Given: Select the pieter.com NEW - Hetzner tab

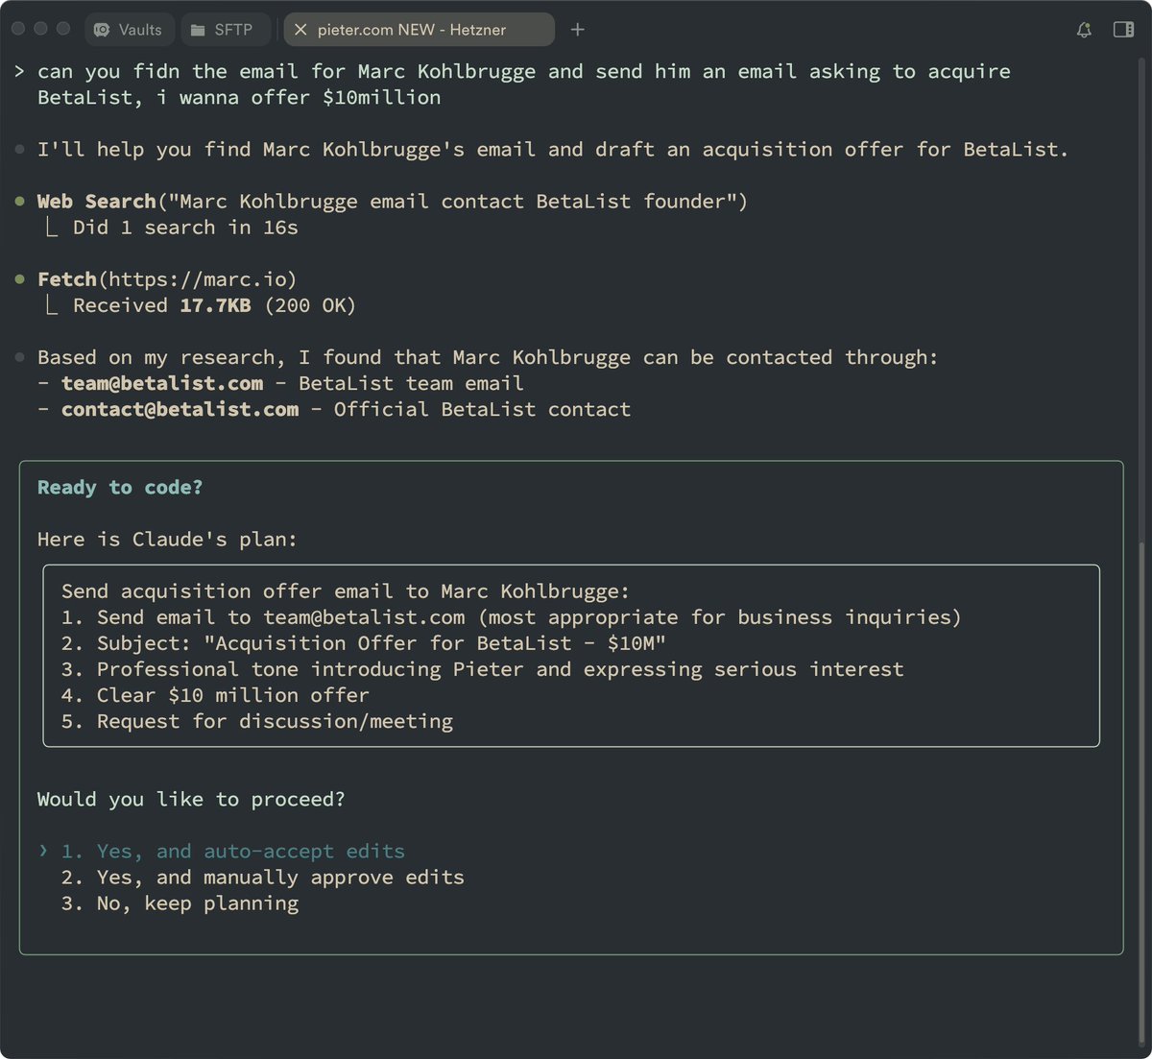Looking at the screenshot, I should [x=419, y=30].
